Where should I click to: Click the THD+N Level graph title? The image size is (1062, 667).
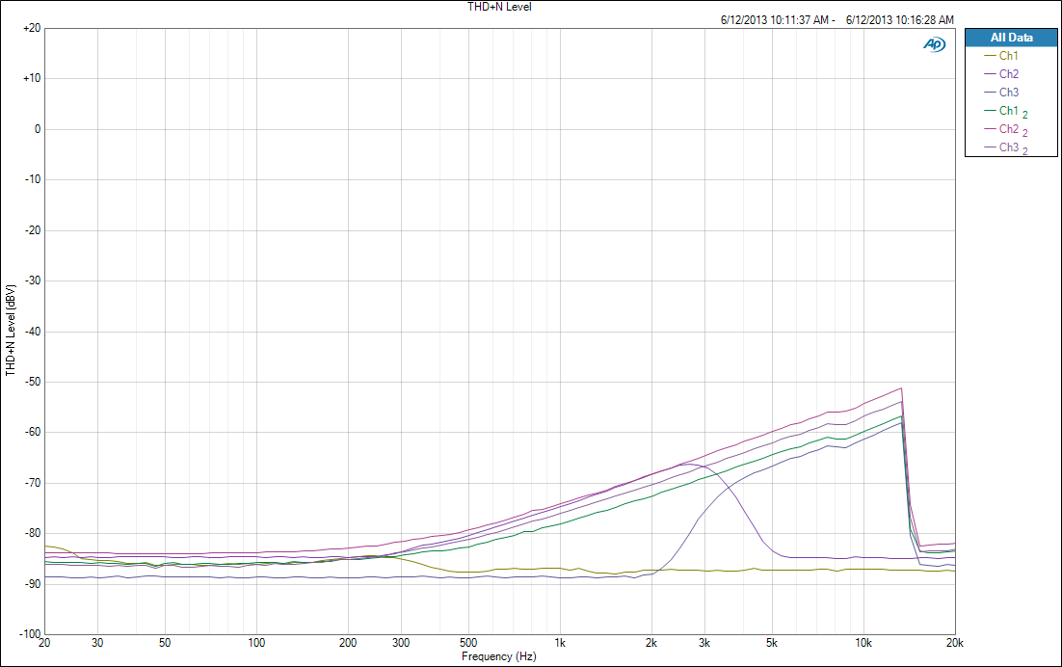(x=499, y=7)
